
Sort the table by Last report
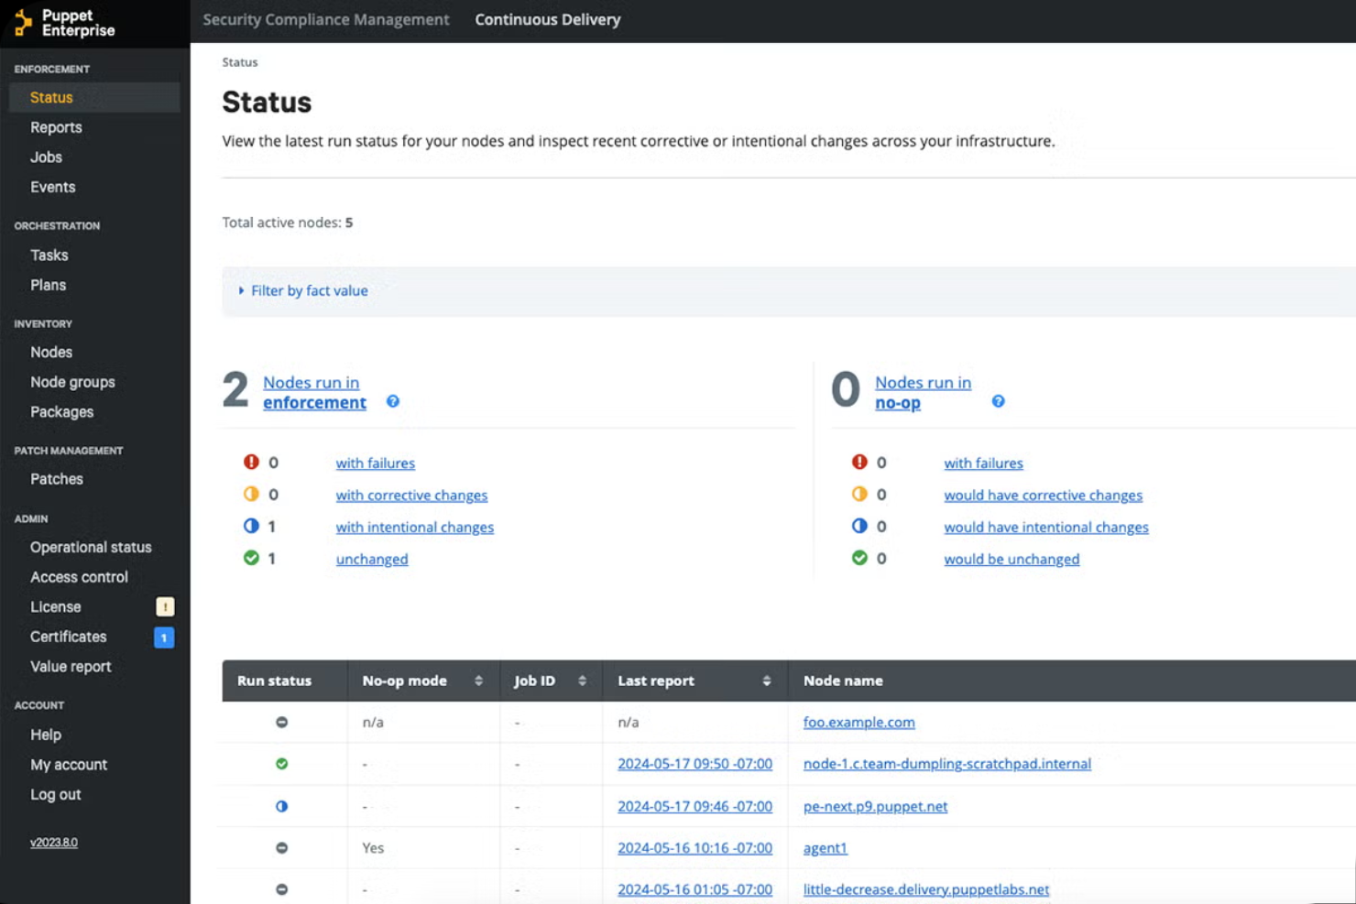766,681
